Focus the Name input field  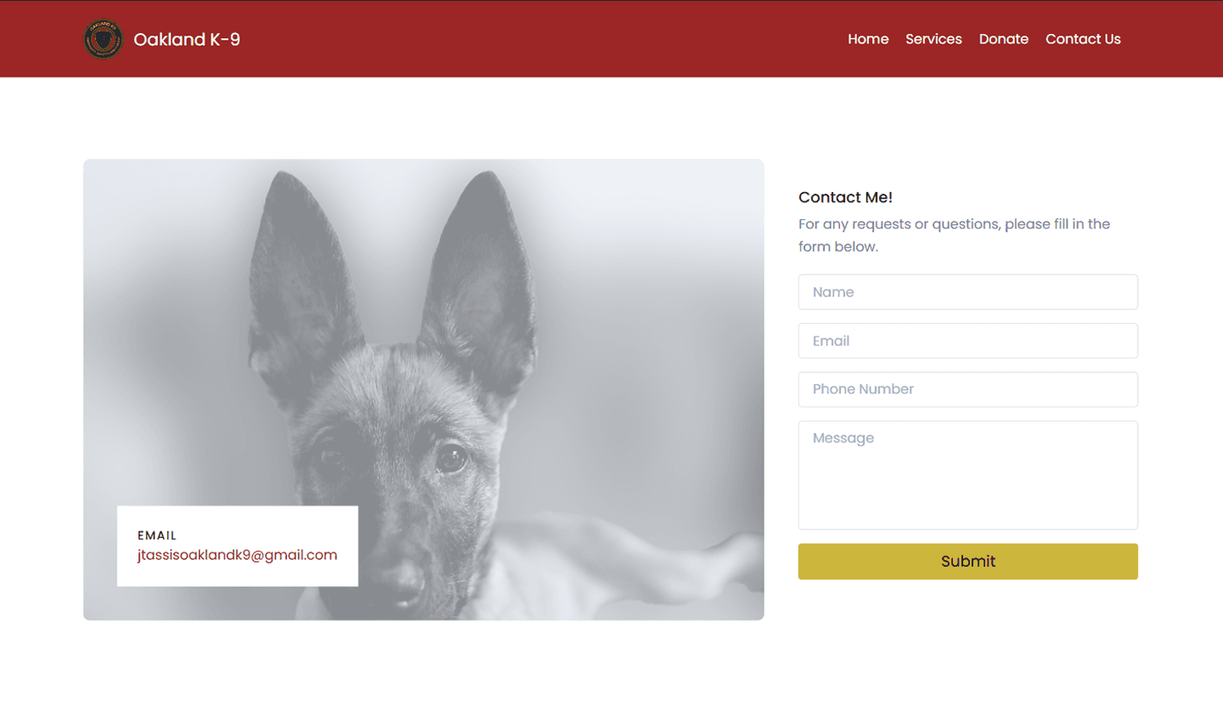pyautogui.click(x=968, y=291)
